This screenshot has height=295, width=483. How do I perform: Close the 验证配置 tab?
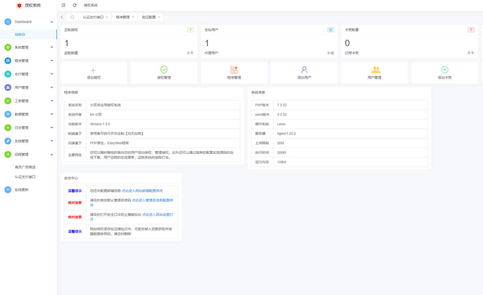159,17
